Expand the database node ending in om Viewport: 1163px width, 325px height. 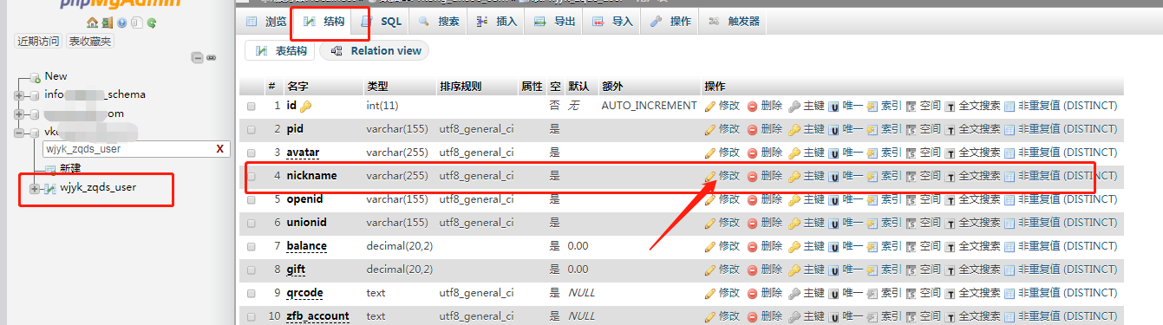click(x=19, y=114)
